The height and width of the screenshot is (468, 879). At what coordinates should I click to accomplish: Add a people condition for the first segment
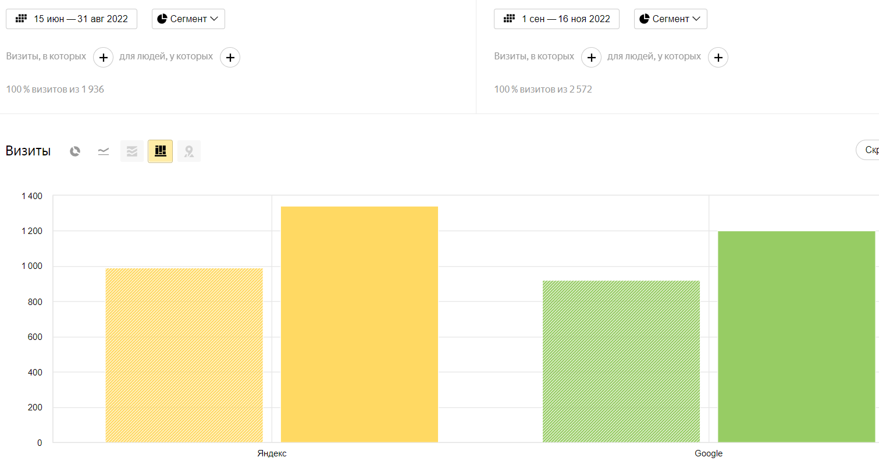point(230,58)
